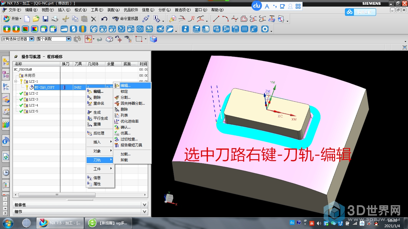The image size is (408, 229).
Task: Select the 未用项 tree item
Action: coord(30,75)
